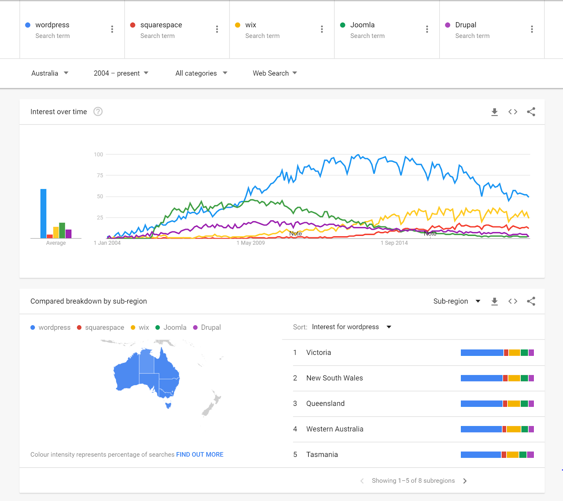Click the Showing 1–5 of 8 subregions text
This screenshot has width=563, height=501.
click(413, 481)
